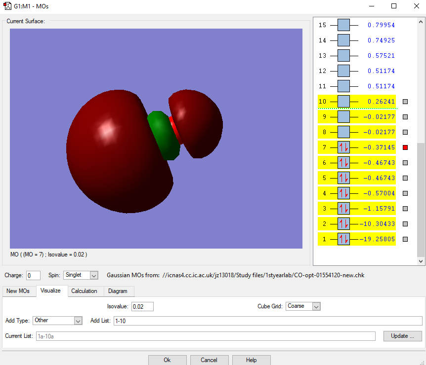Expand the Cube Grid dropdown set to Coarse
This screenshot has height=365, width=426.
(303, 306)
